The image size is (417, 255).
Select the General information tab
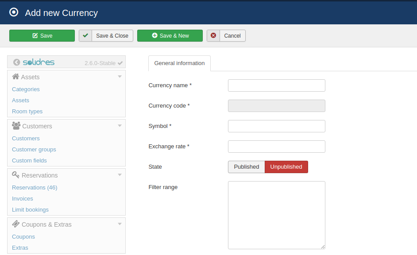point(179,63)
